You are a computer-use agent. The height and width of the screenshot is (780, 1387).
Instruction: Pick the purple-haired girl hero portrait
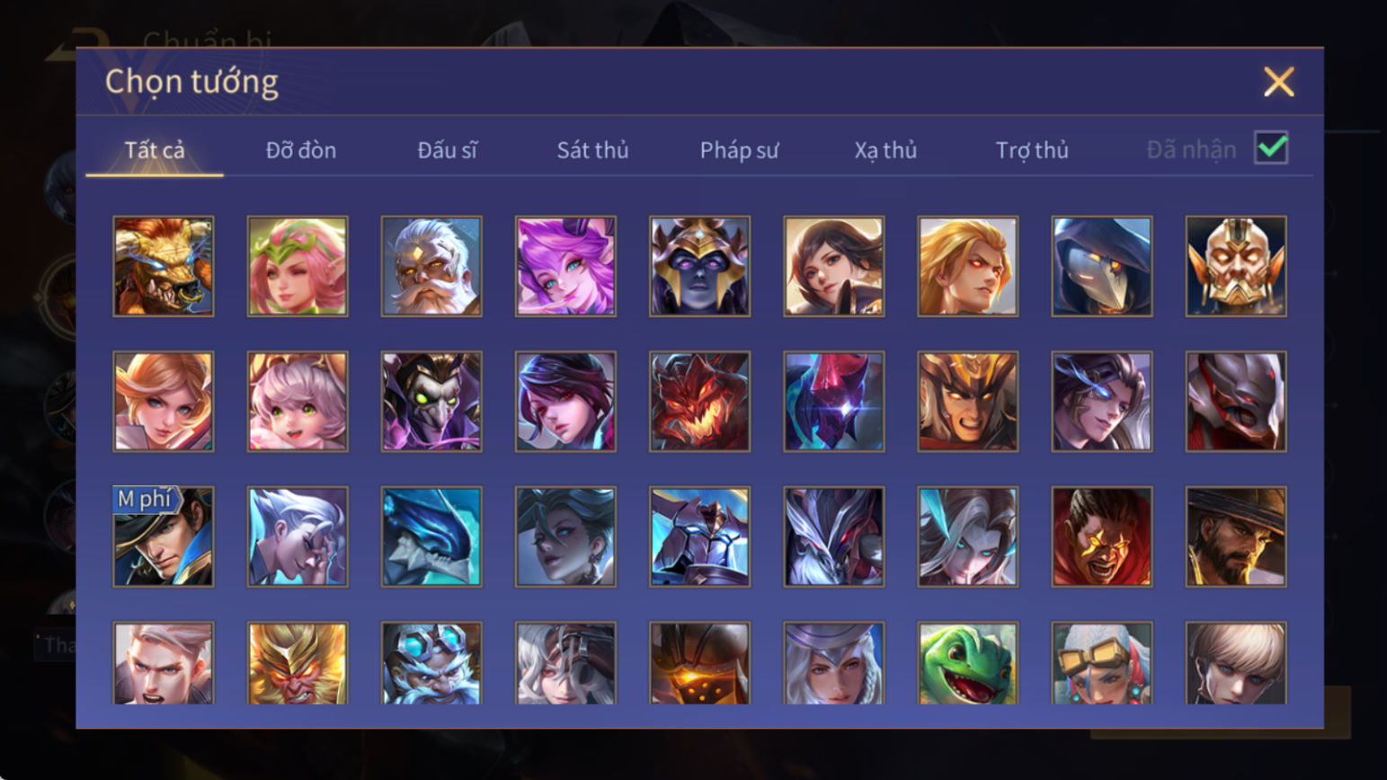click(x=565, y=266)
